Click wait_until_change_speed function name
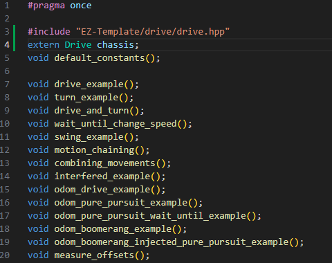The width and height of the screenshot is (332, 263). [116, 124]
